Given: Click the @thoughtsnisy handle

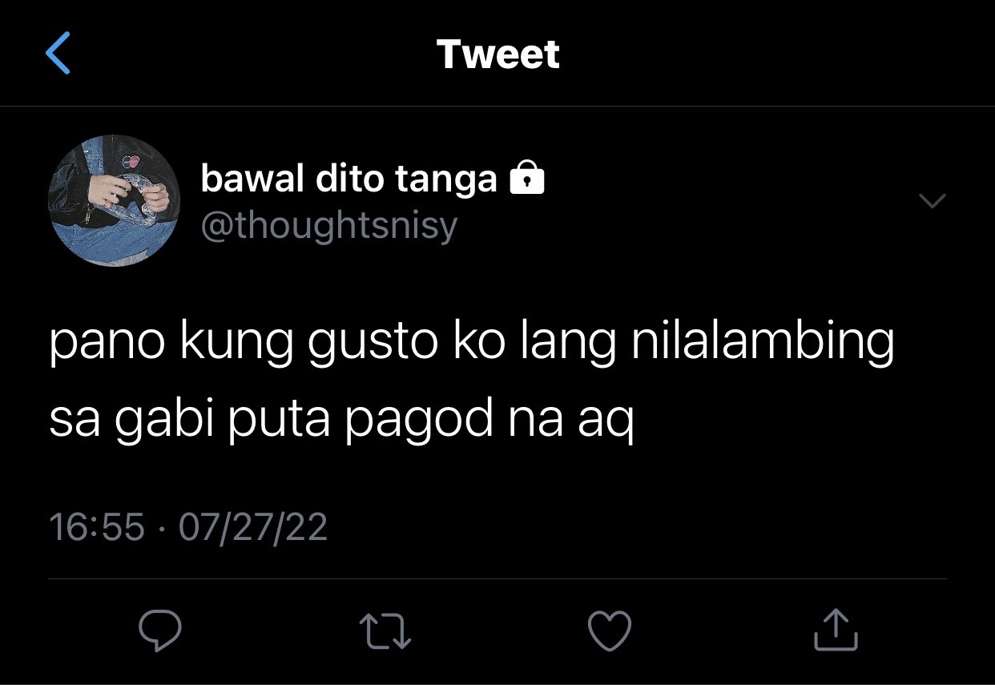Looking at the screenshot, I should [328, 227].
